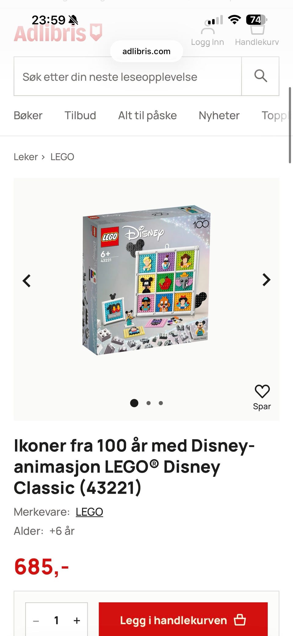Show previous product image with left arrow
This screenshot has width=293, height=636.
coord(27,281)
